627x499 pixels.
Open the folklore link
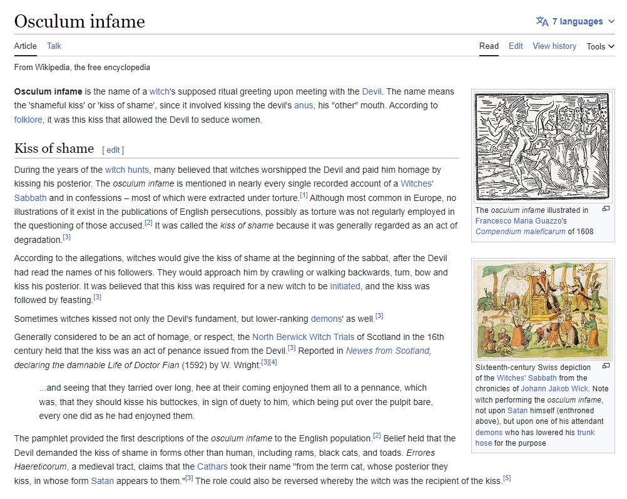[x=28, y=120]
